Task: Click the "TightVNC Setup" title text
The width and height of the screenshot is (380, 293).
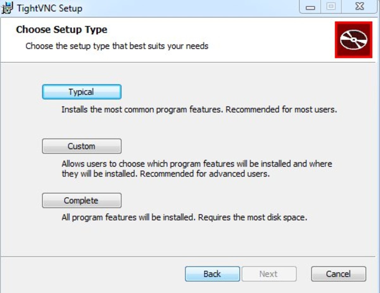Action: [x=49, y=8]
